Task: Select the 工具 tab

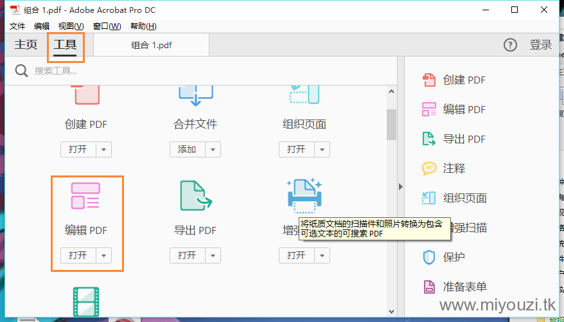Action: [x=65, y=44]
